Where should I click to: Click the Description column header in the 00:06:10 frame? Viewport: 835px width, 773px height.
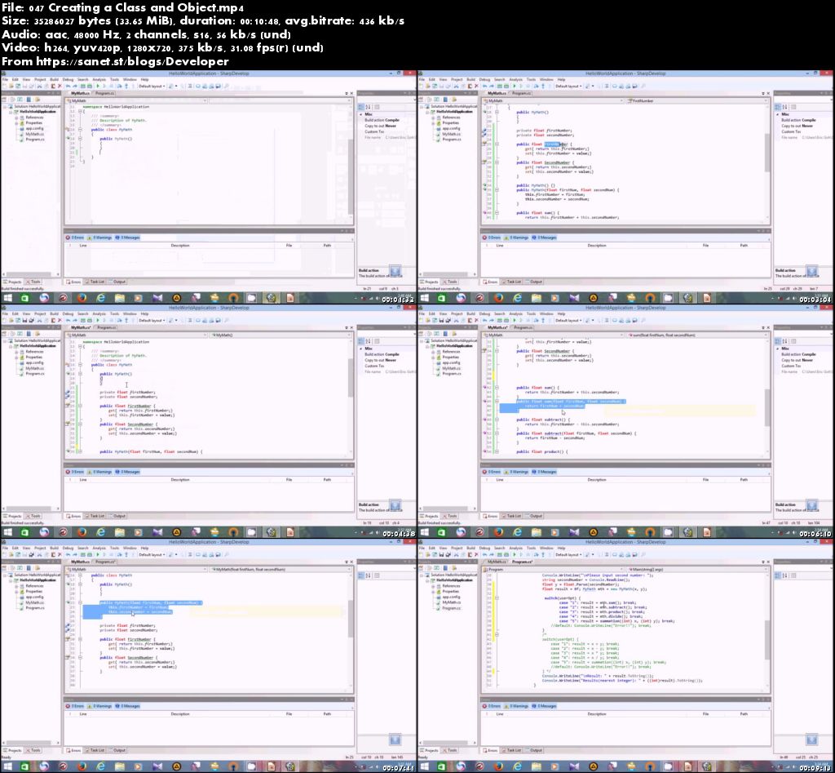(596, 480)
